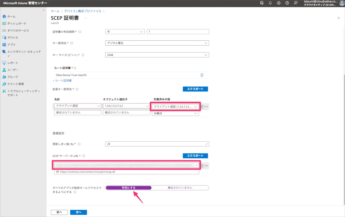Image resolution: width=345 pixels, height=217 pixels.
Task: Open デバイス in the sidebar
Action: [13, 38]
